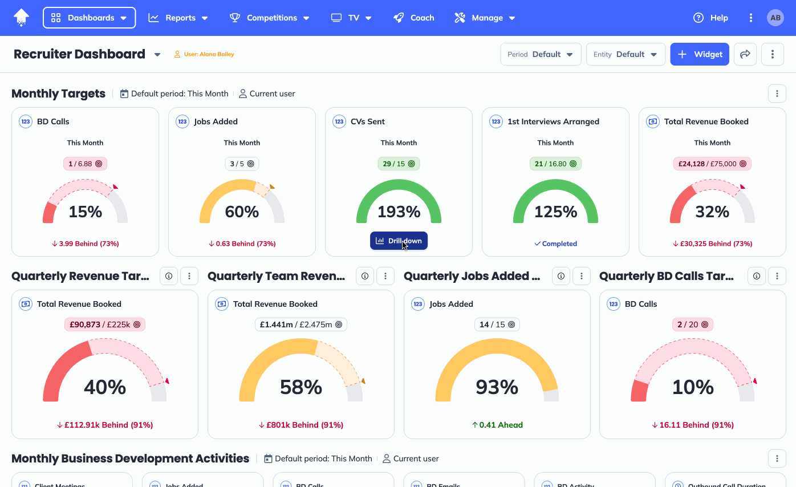
Task: Open Quarterly BD Calls Target kebab menu
Action: tap(777, 276)
